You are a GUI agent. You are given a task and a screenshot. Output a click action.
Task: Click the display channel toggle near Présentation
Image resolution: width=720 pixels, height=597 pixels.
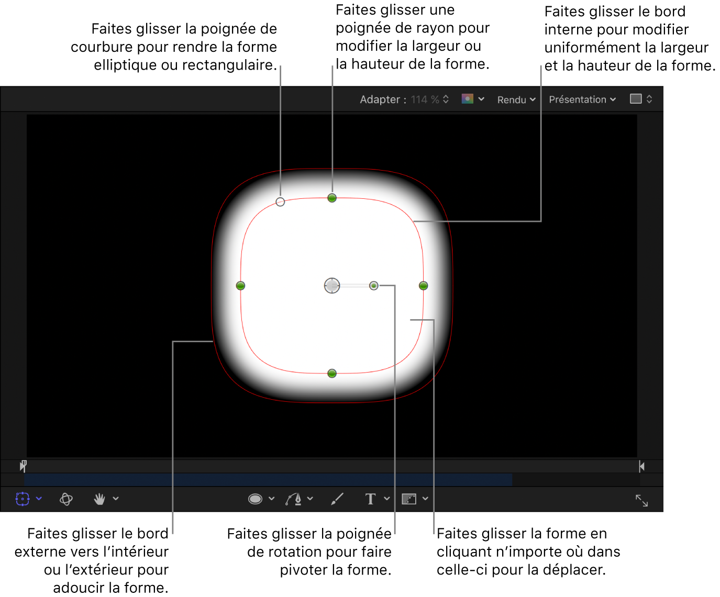639,99
